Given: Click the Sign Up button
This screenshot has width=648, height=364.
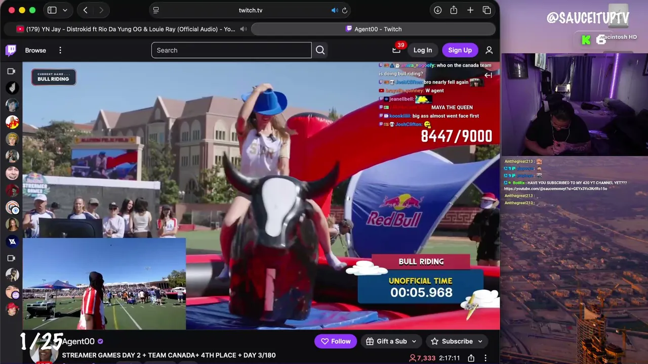Looking at the screenshot, I should 460,50.
